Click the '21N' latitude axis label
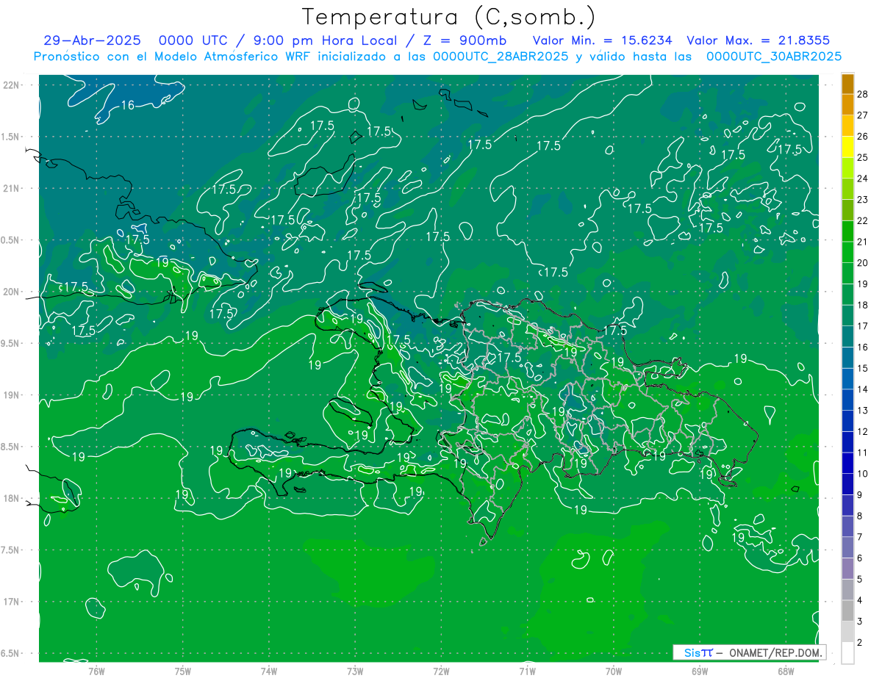 click(12, 189)
